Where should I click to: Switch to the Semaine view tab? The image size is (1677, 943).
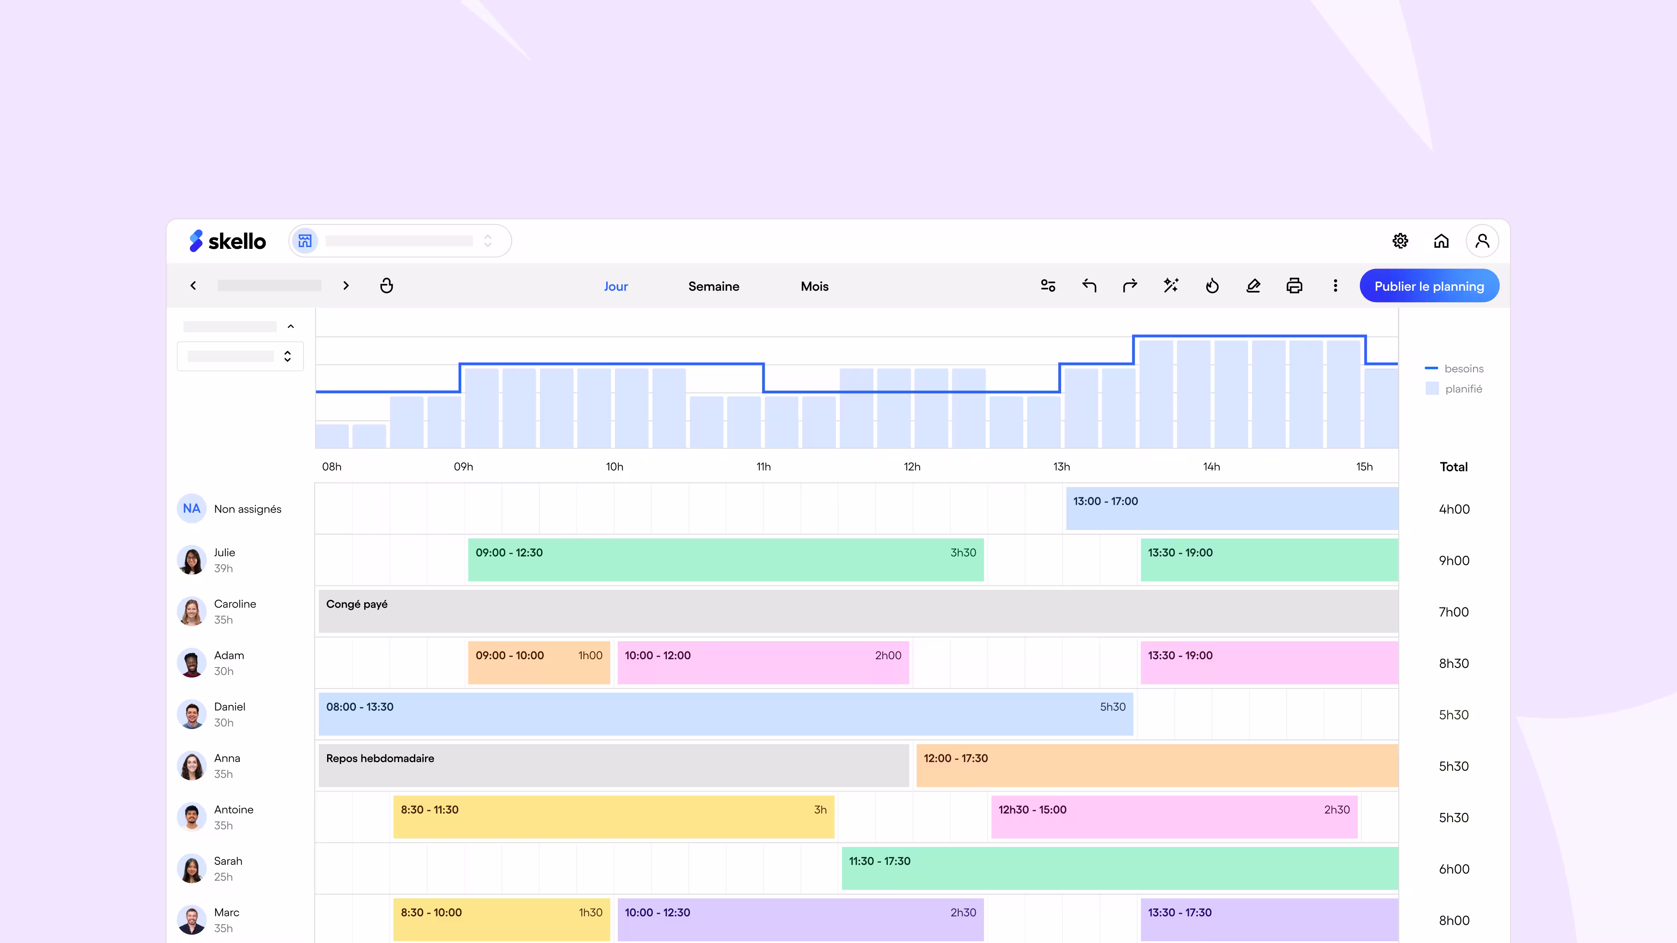[714, 286]
